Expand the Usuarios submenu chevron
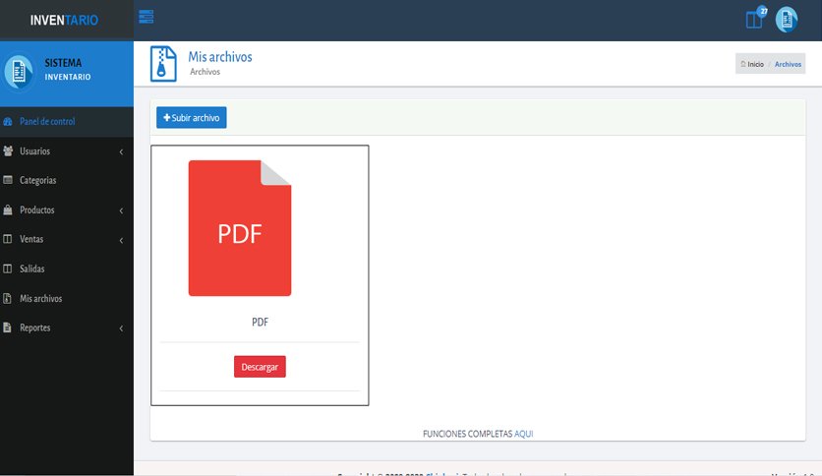The height and width of the screenshot is (476, 822). click(121, 151)
